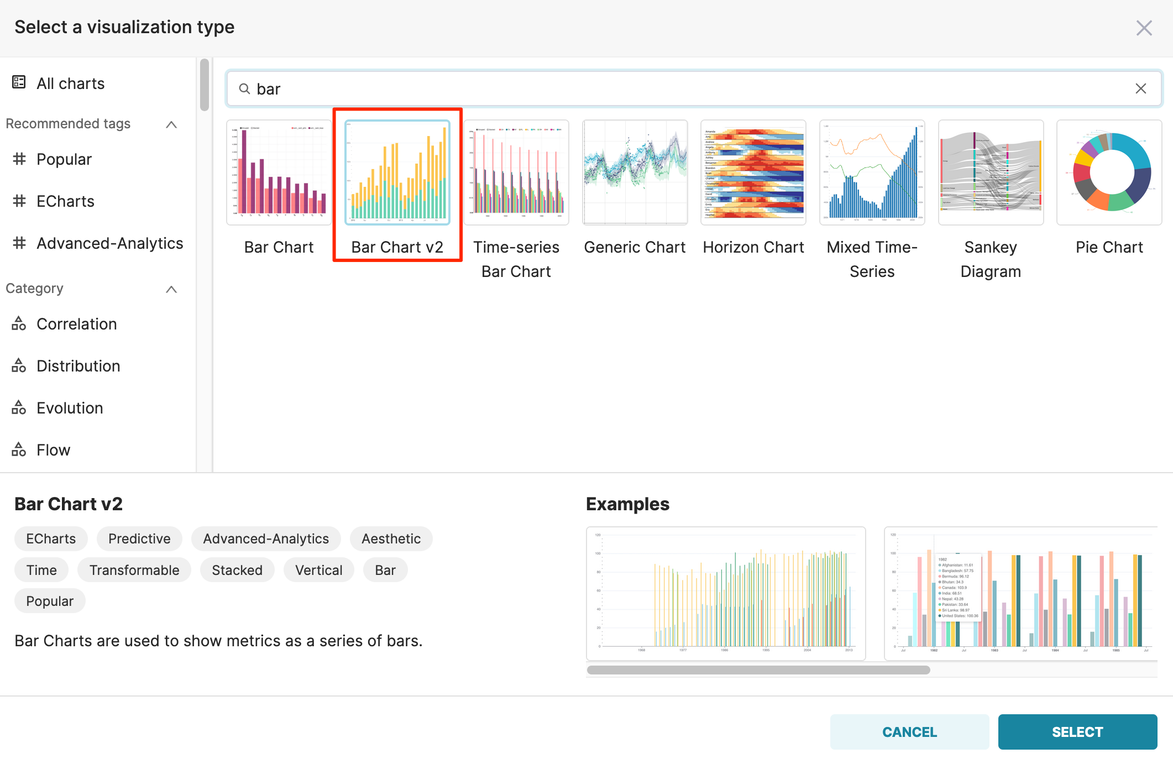Click the All charts grid icon
Viewport: 1173px width, 764px height.
tap(19, 83)
